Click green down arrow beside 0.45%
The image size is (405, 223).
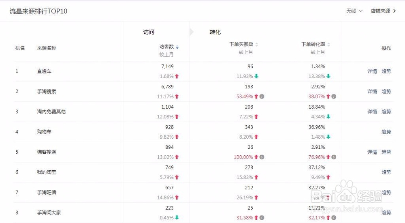tap(177, 218)
